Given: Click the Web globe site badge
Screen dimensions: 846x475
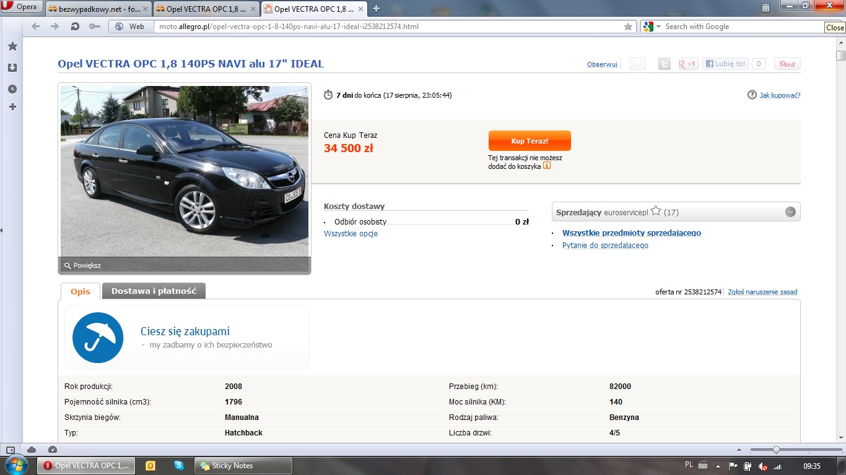Looking at the screenshot, I should click(x=129, y=27).
